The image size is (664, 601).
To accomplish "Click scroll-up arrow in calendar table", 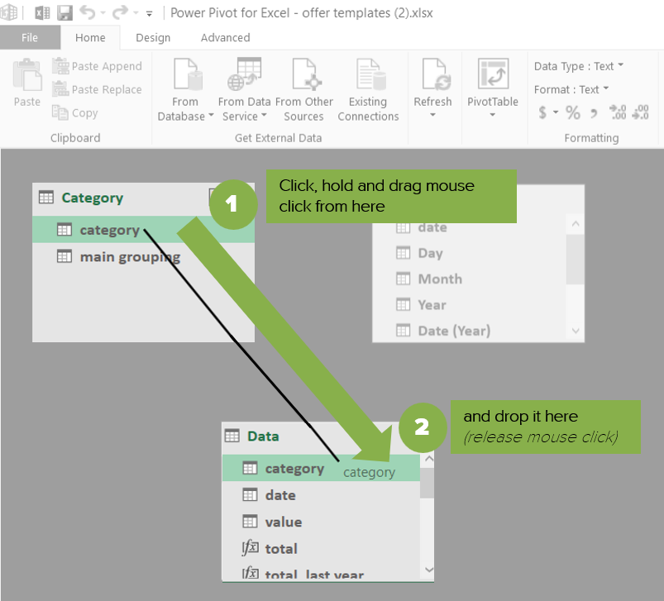I will [x=575, y=224].
